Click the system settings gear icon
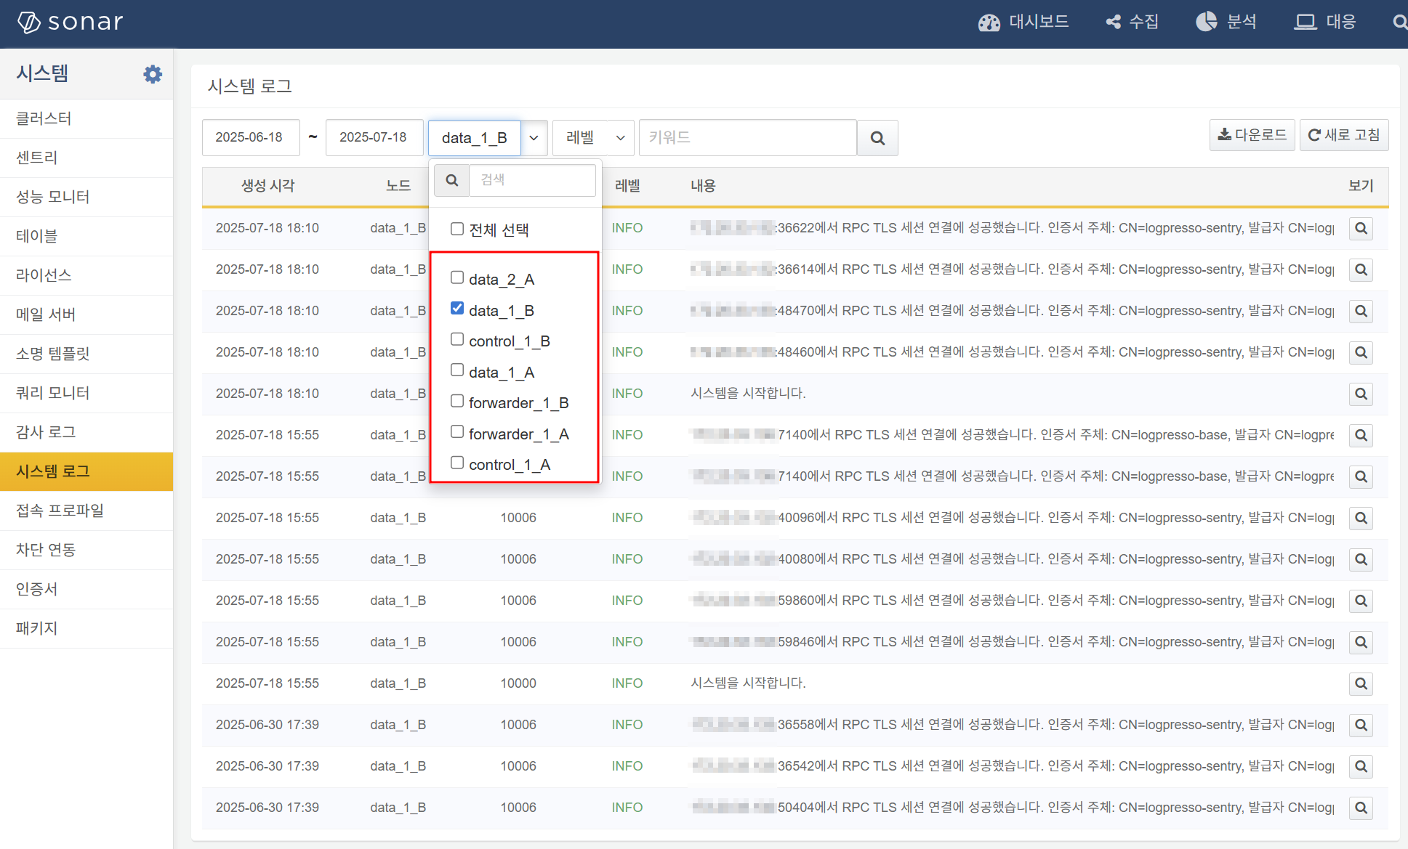This screenshot has height=849, width=1408. pyautogui.click(x=152, y=74)
